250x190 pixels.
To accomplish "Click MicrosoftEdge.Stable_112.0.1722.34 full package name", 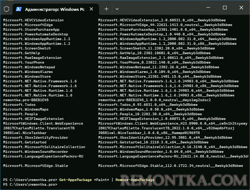I will [171, 166].
